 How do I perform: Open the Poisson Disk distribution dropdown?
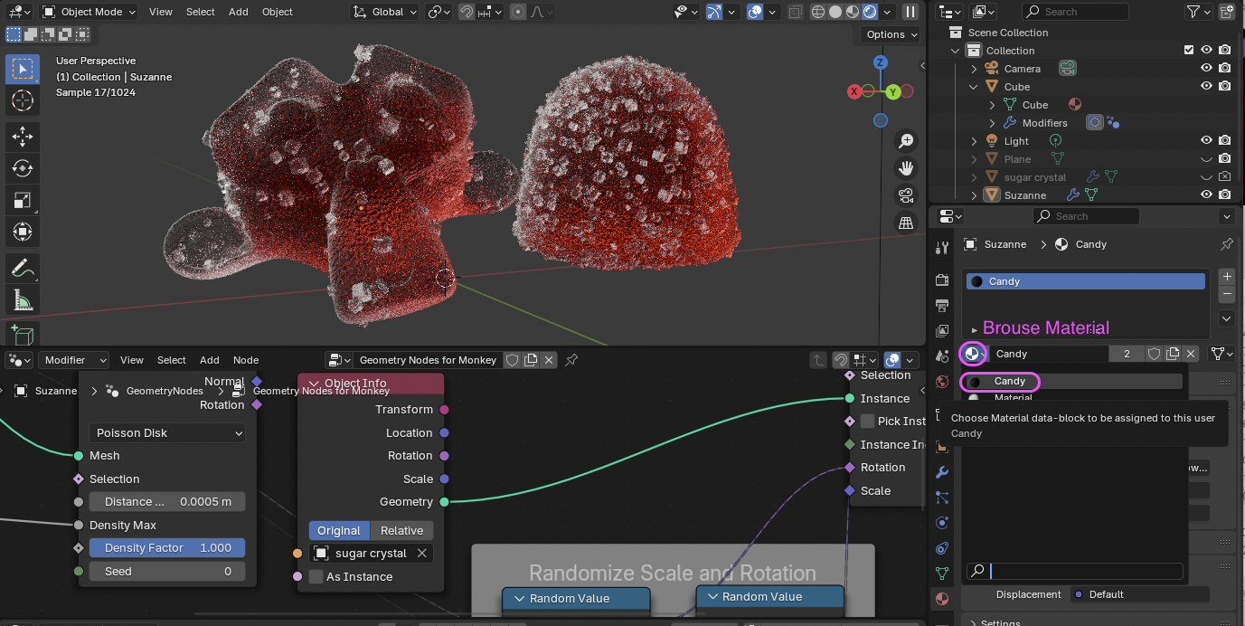[167, 433]
